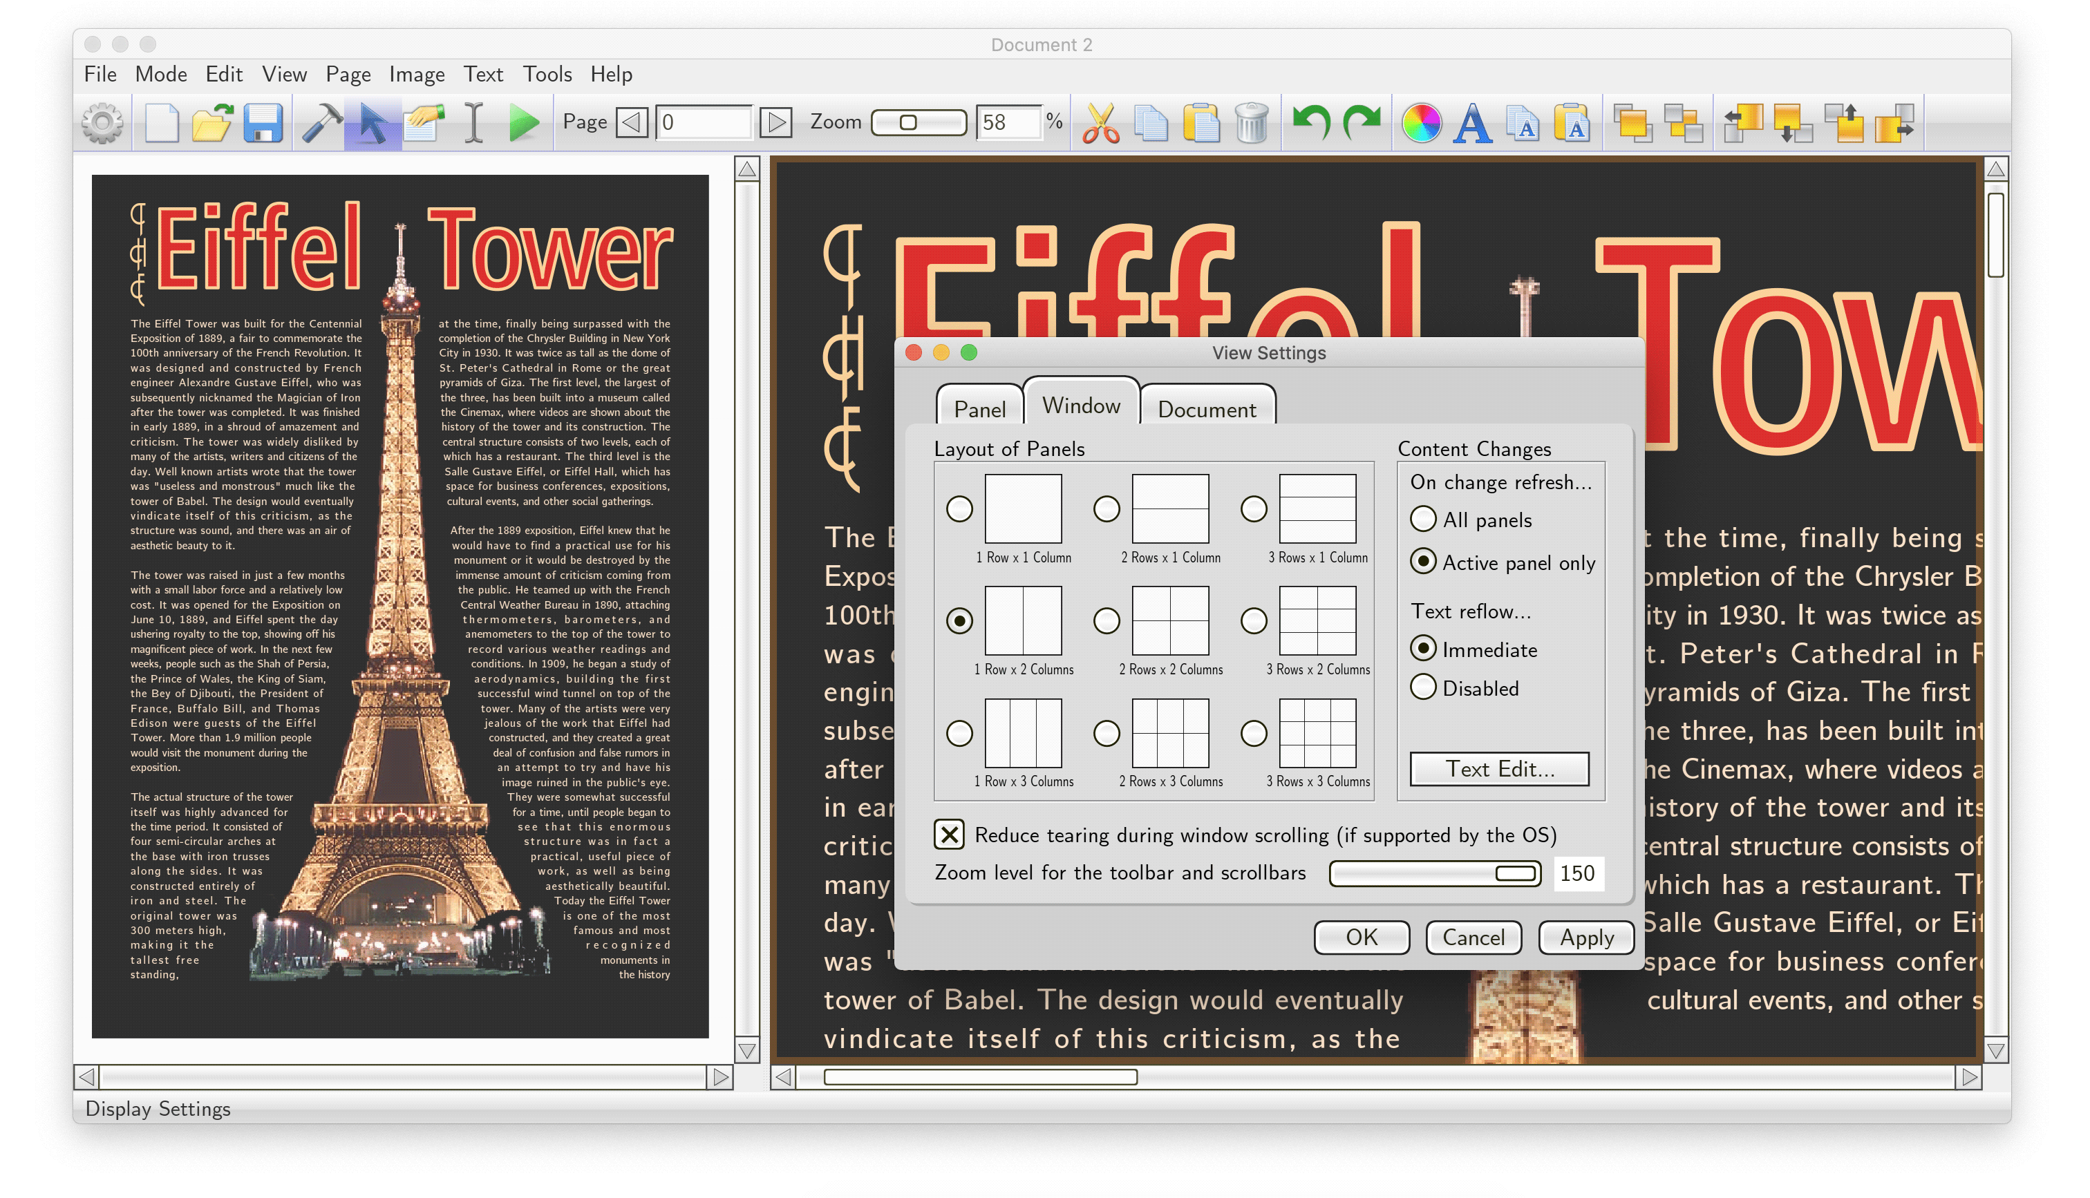This screenshot has height=1198, width=2090.
Task: Click right panel scroll up arrow
Action: [1995, 169]
